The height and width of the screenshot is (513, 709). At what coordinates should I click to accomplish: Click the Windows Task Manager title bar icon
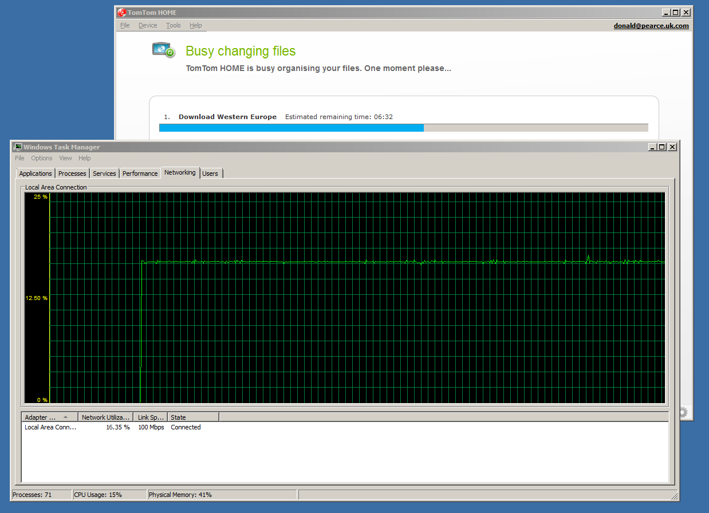pos(18,147)
